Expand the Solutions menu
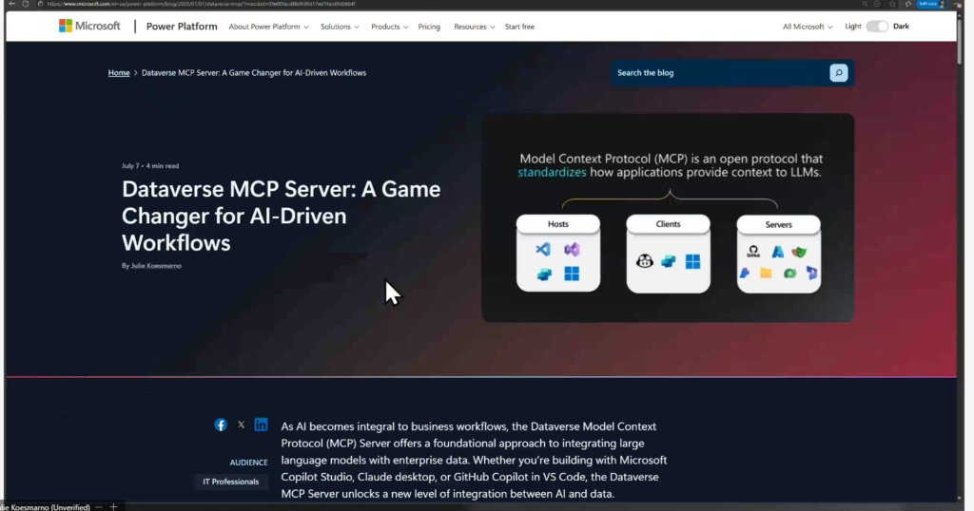This screenshot has height=511, width=974. 340,27
